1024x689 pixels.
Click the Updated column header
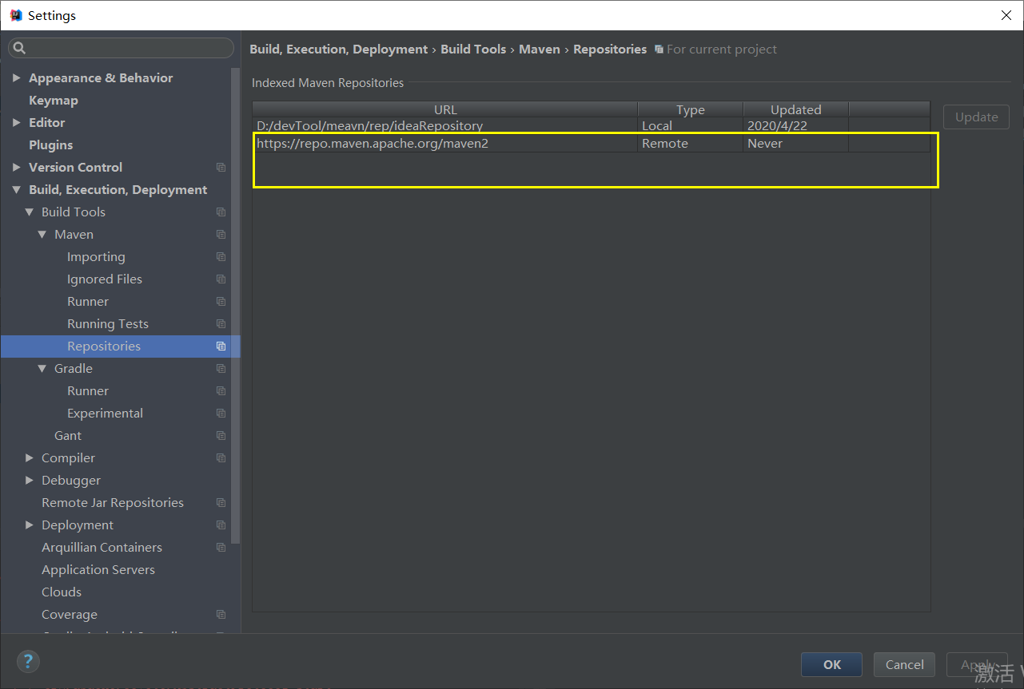pyautogui.click(x=796, y=109)
